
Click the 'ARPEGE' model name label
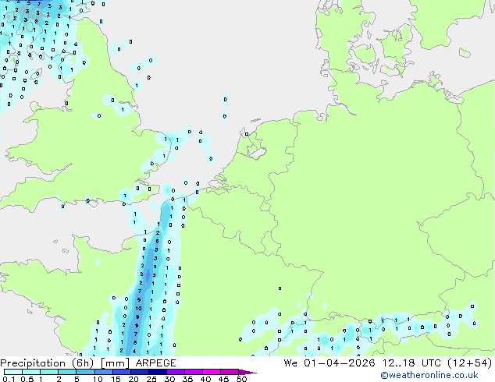155,363
